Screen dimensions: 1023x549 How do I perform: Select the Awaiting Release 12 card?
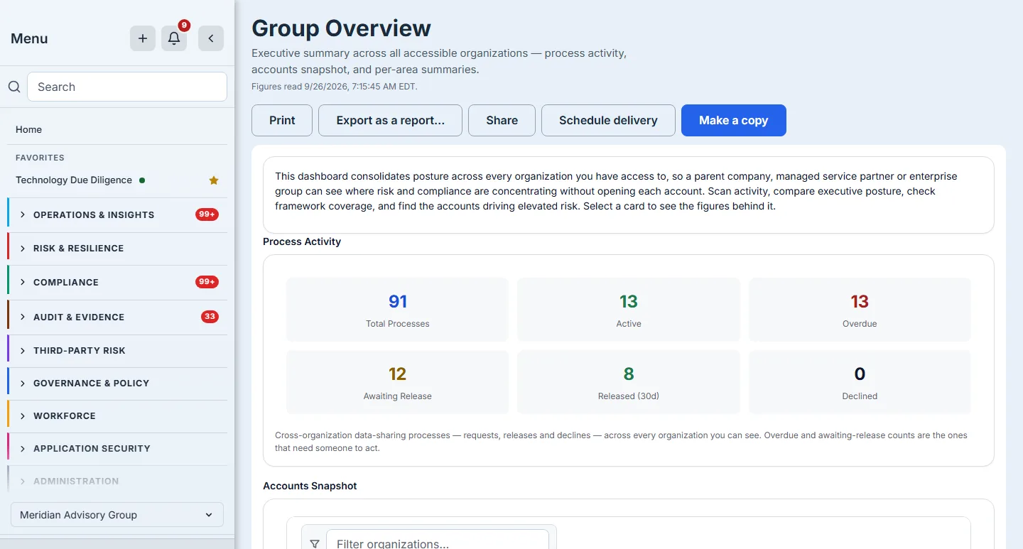click(x=397, y=382)
